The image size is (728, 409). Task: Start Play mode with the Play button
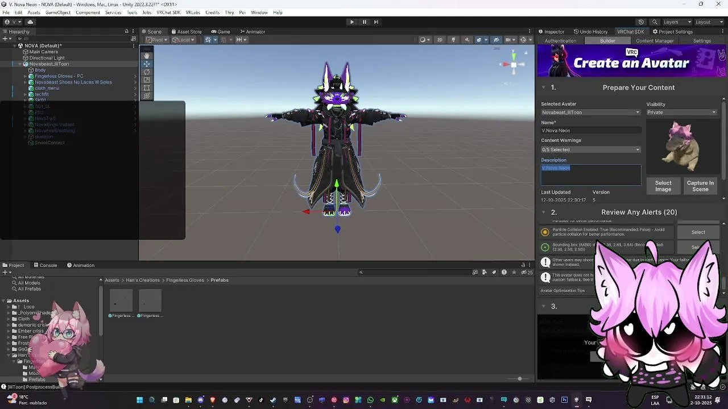[351, 22]
